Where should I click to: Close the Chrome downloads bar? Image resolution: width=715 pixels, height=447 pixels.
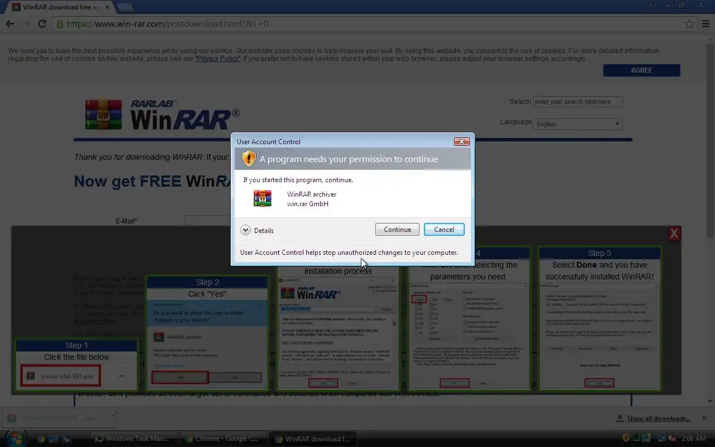point(704,418)
